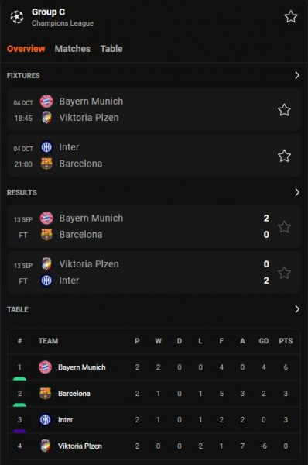Toggle star for Inter vs Barcelona fixture
Image resolution: width=308 pixels, height=465 pixels.
pos(284,156)
